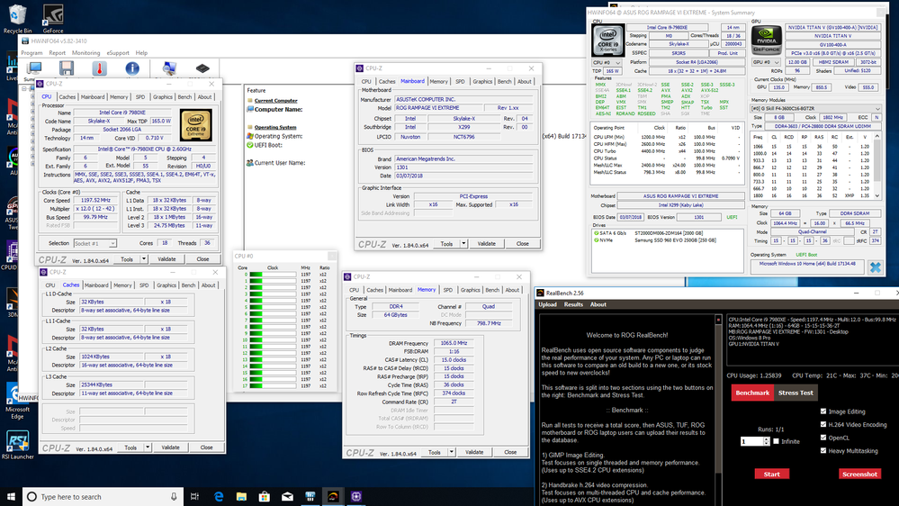Open Microsoft Store from the taskbar
This screenshot has height=506, width=899.
265,497
